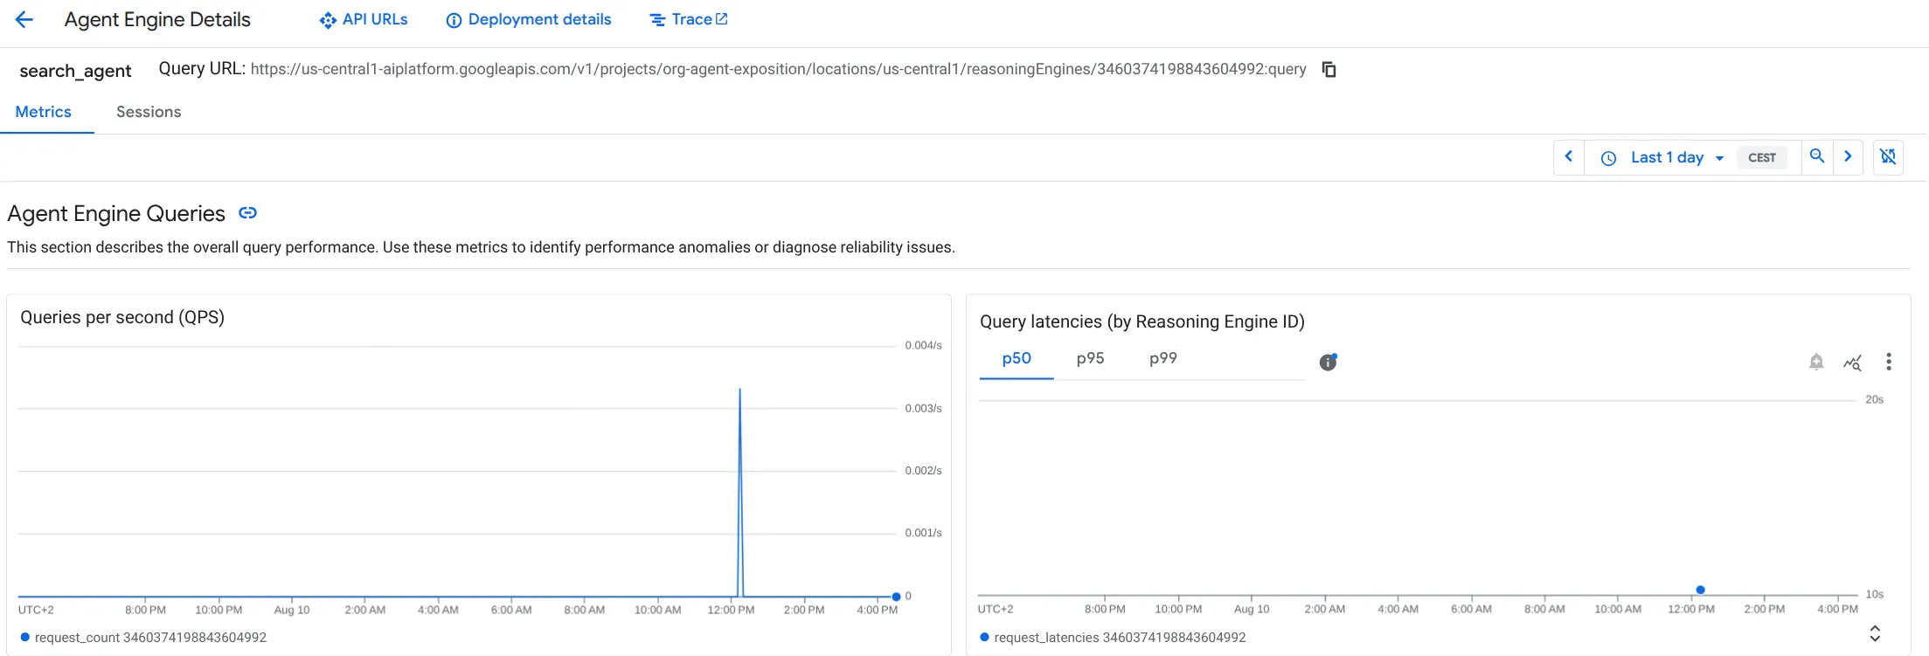Open API URLs
Image resolution: width=1929 pixels, height=656 pixels.
(x=364, y=19)
